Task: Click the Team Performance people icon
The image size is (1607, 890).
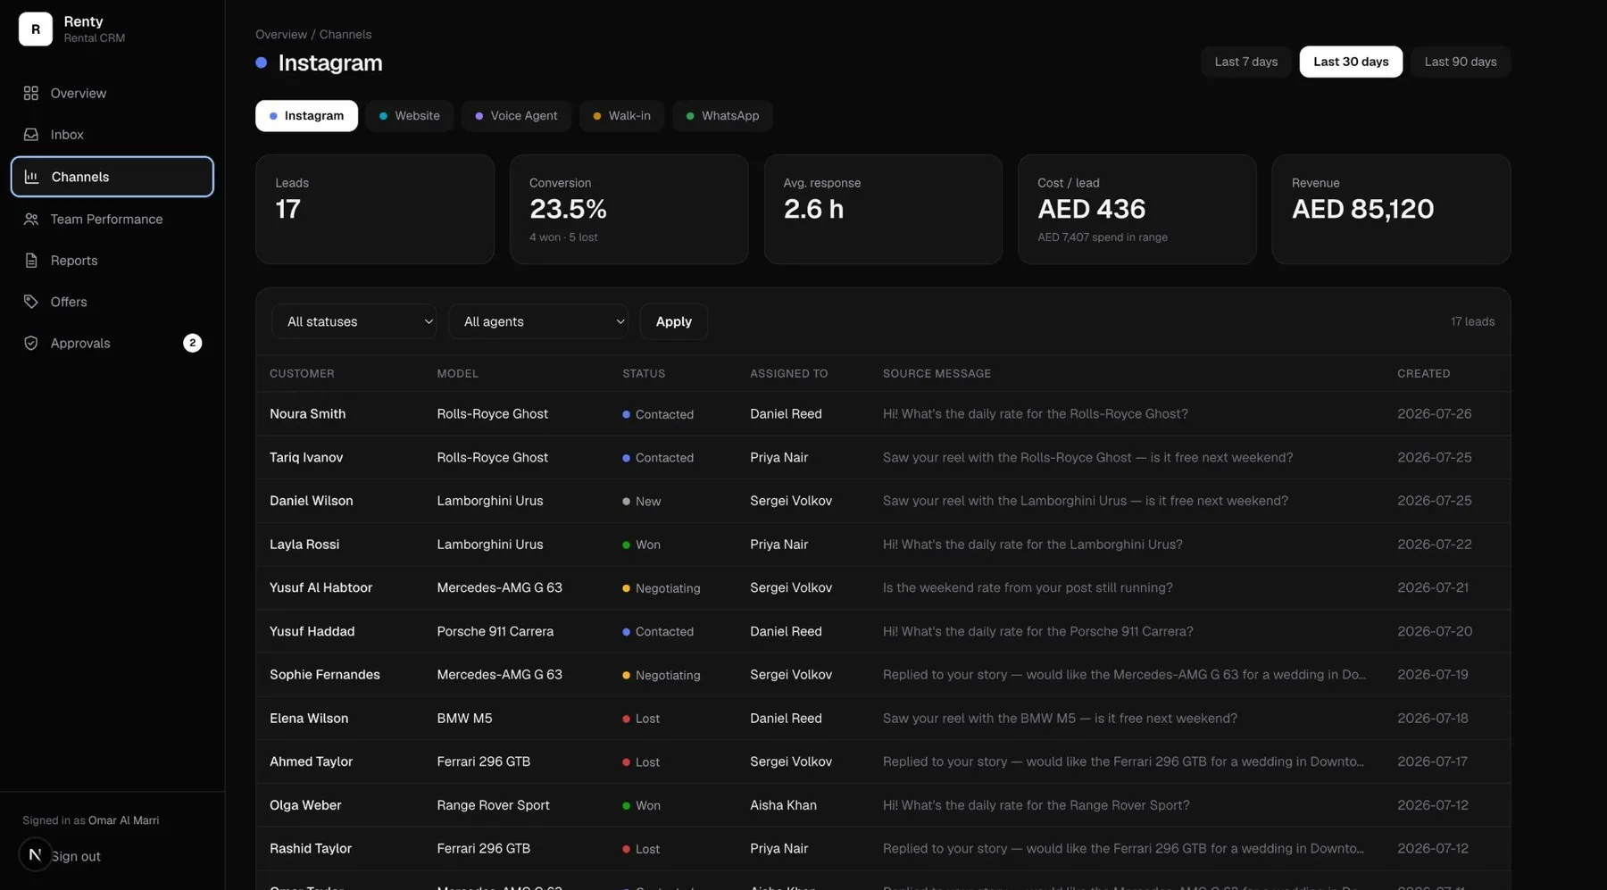Action: point(31,219)
